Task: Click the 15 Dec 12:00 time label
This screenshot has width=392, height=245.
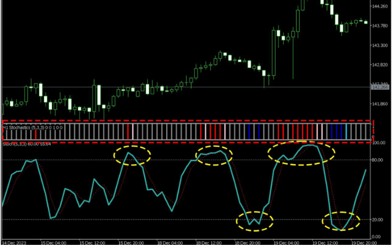Action: 92,243
